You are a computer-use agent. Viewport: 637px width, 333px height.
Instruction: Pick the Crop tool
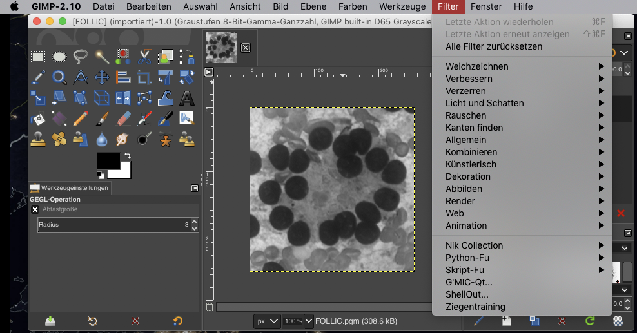pyautogui.click(x=144, y=78)
